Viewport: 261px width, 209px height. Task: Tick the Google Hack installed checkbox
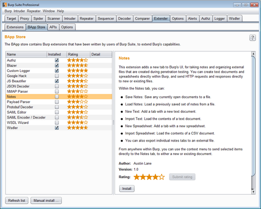click(x=57, y=76)
